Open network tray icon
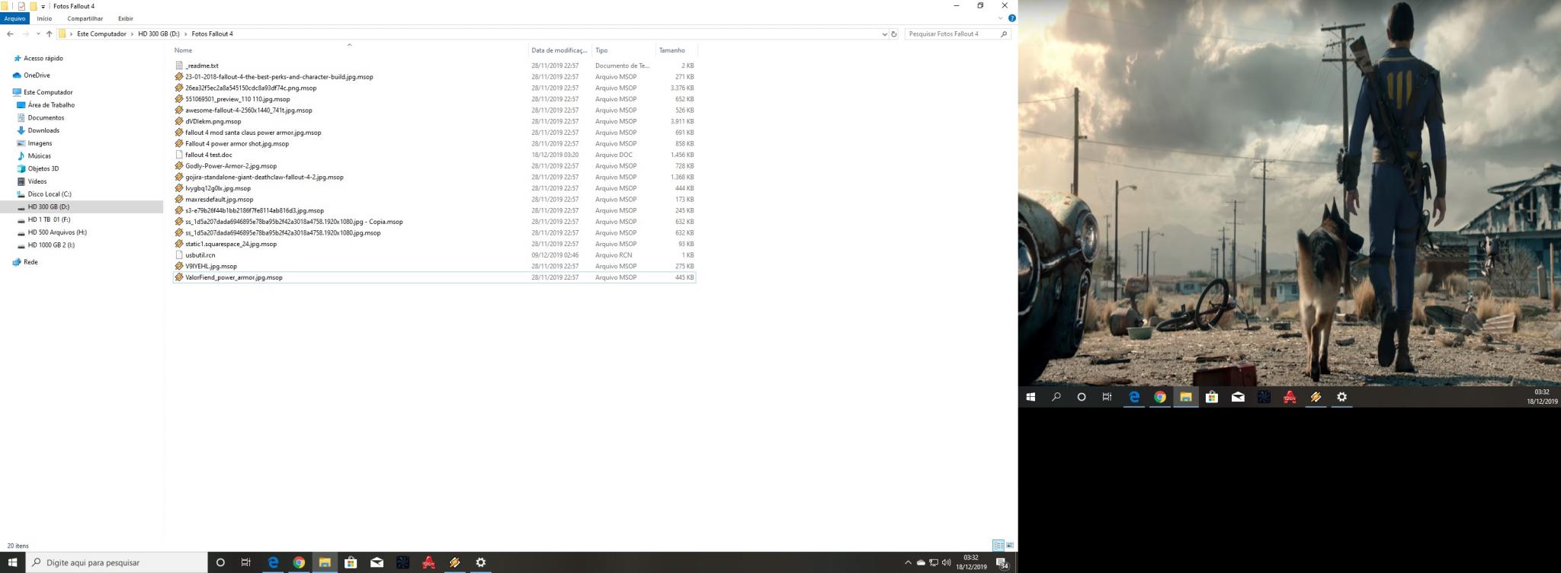 click(934, 562)
